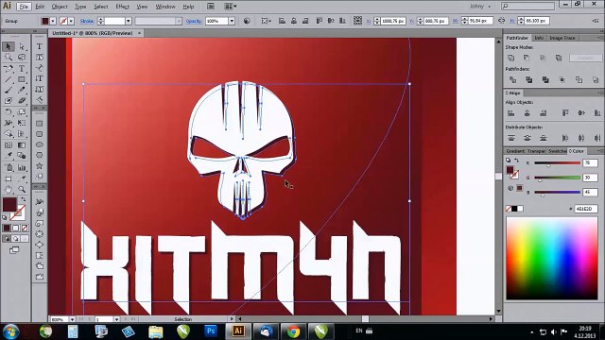Select the Direct Selection tool

(x=22, y=46)
